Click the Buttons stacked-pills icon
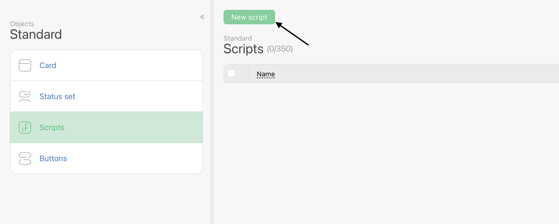 tap(25, 159)
